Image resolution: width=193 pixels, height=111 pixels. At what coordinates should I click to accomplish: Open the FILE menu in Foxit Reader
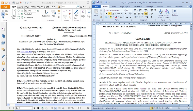coord(5,7)
